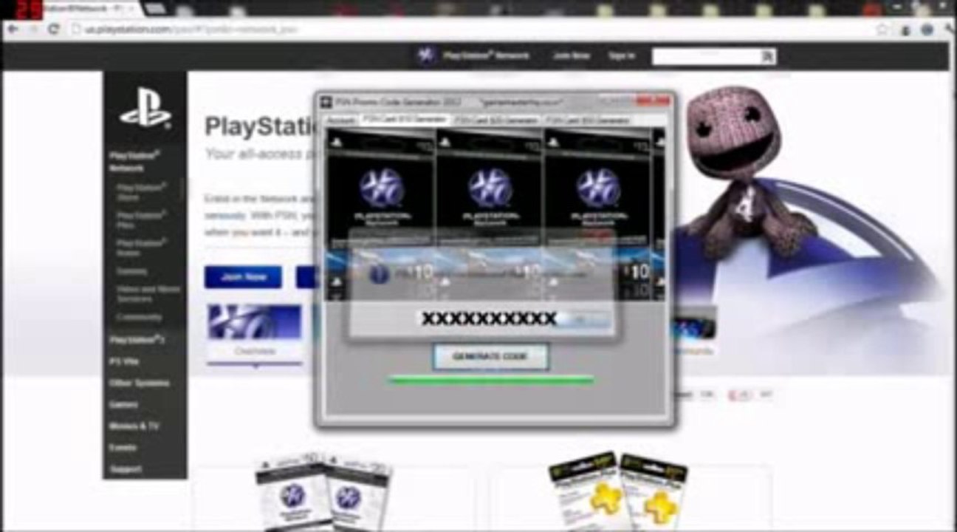Click the PlayStation Network cards image at bottom
The width and height of the screenshot is (957, 532).
(323, 491)
